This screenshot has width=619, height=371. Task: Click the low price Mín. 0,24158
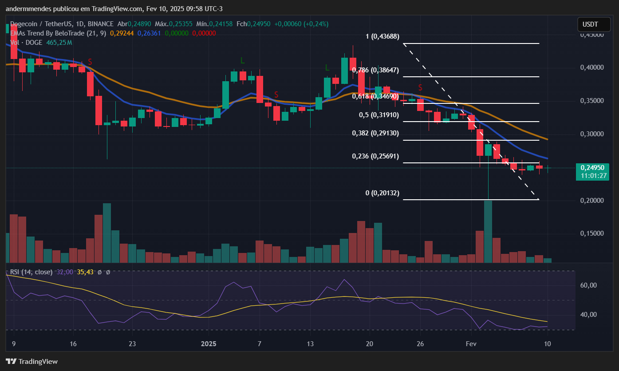coord(215,24)
